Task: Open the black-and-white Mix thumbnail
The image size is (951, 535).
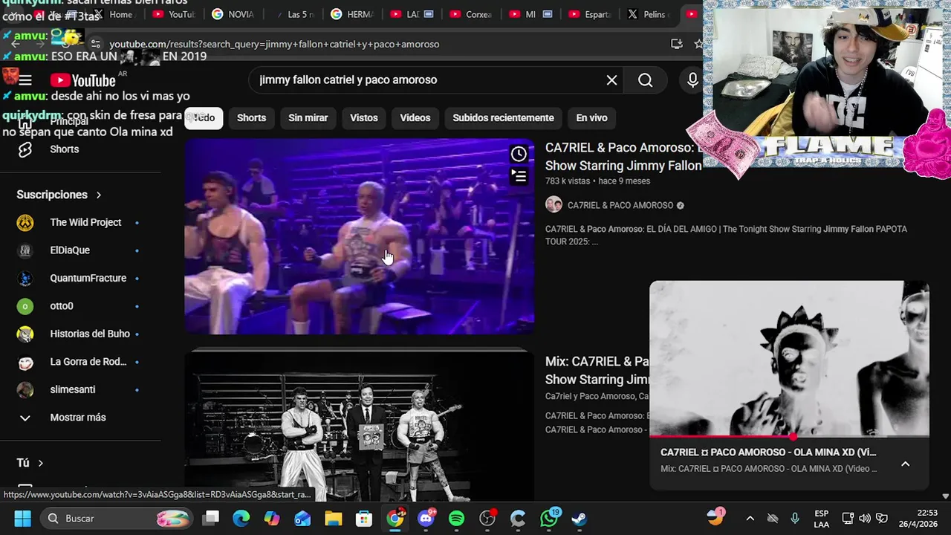Action: pos(359,426)
